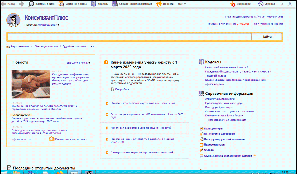
Task: Increase font size with A+
Action: [291, 4]
